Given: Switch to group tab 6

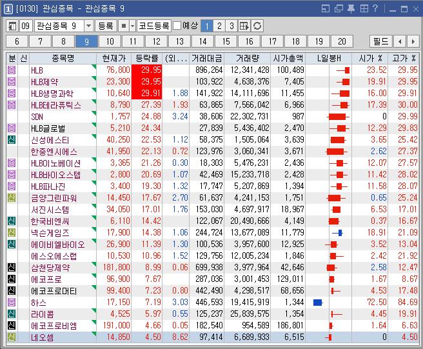Looking at the screenshot, I should pos(17,41).
